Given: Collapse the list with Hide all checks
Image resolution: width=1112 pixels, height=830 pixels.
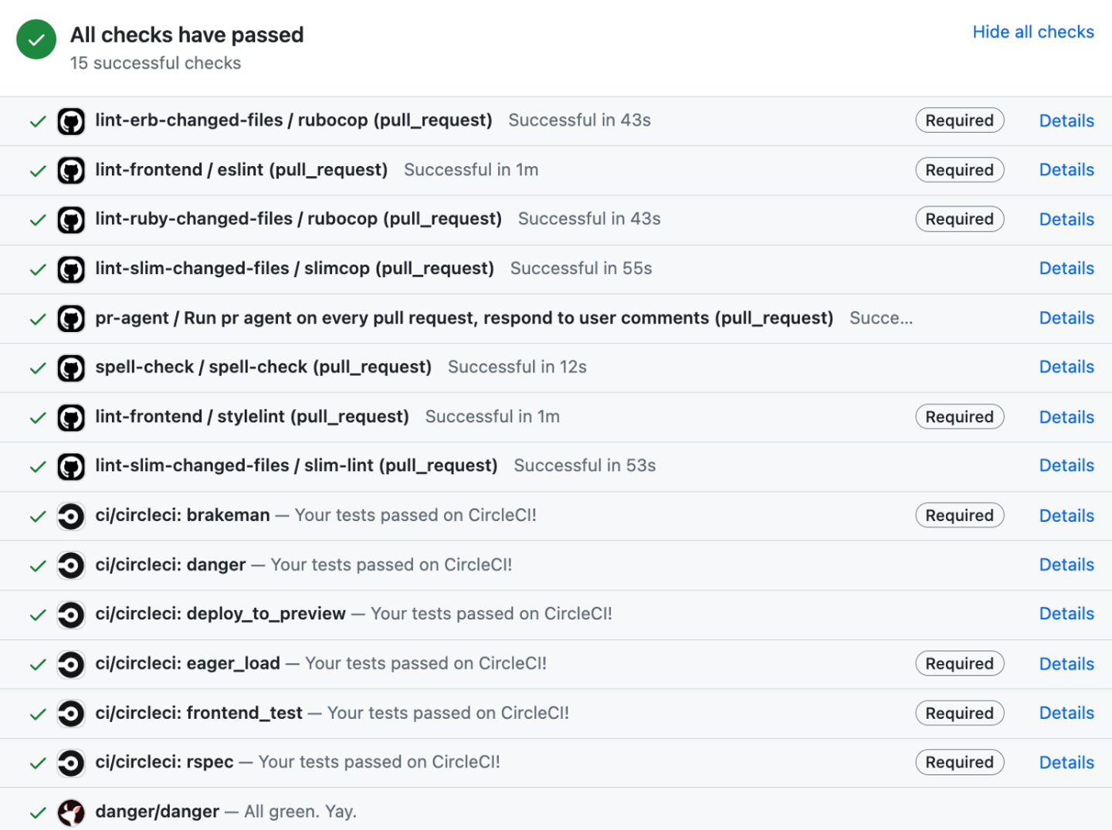Looking at the screenshot, I should pyautogui.click(x=1032, y=32).
